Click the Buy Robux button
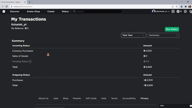The image size is (192, 108). click(x=172, y=29)
